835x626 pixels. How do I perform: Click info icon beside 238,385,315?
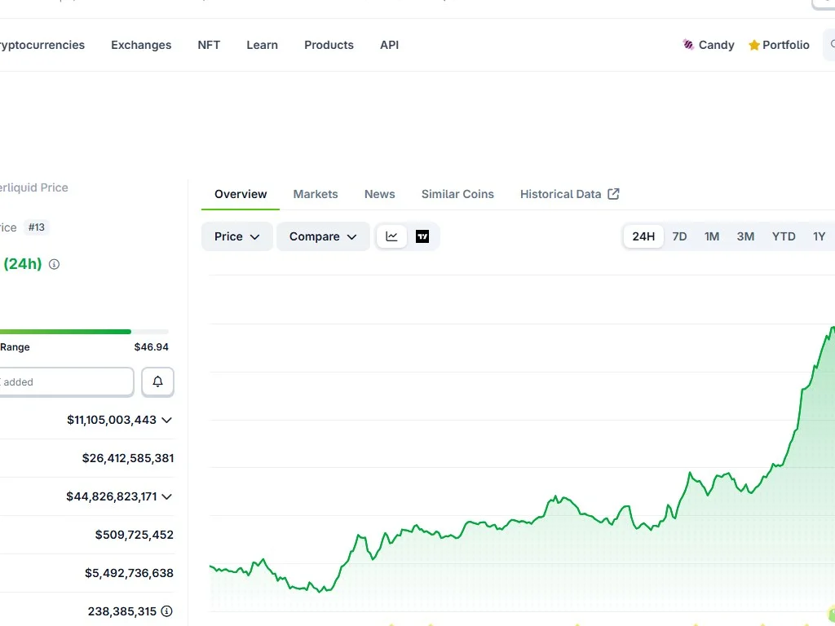click(x=166, y=611)
